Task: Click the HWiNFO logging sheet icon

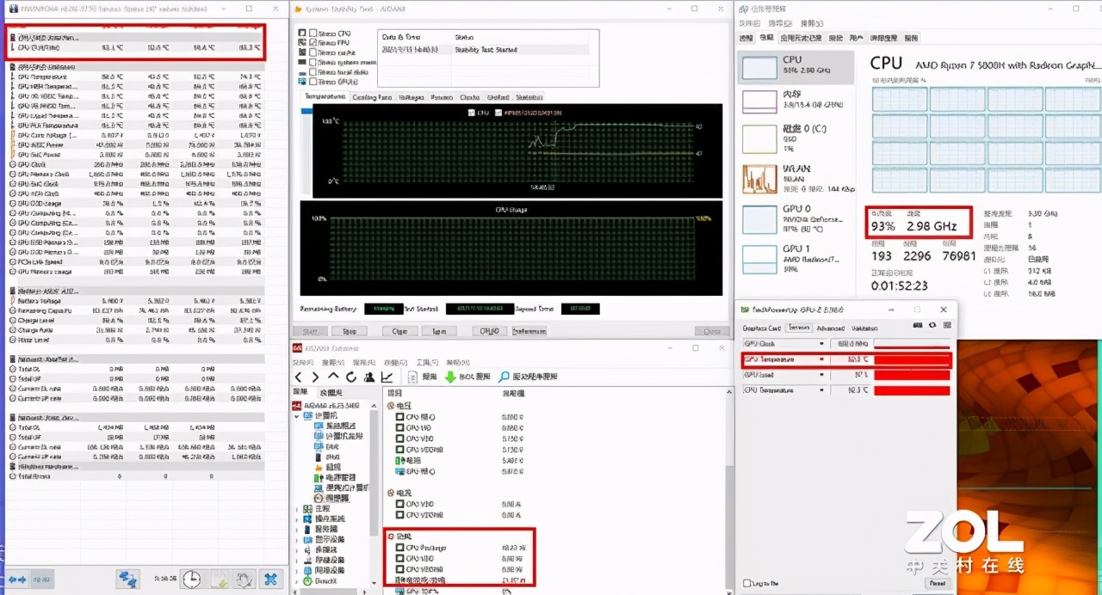Action: click(220, 580)
